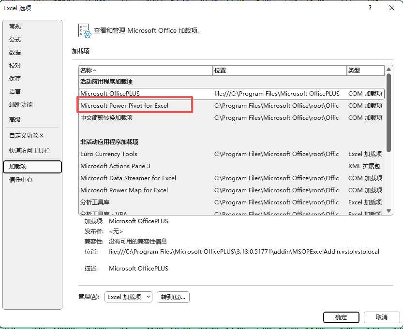403x329 pixels.
Task: Select the Microsoft Power Map for Excel row
Action: coord(124,190)
